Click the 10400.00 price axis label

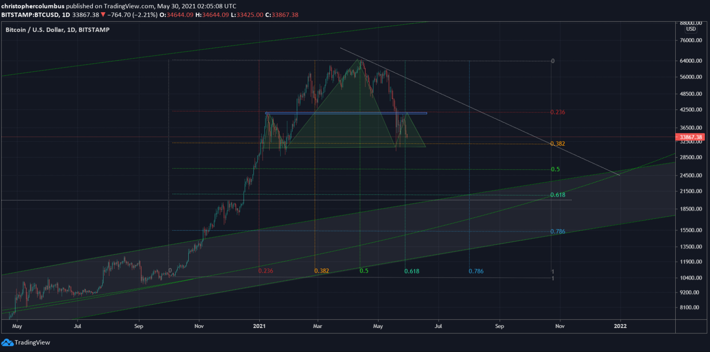click(x=691, y=278)
